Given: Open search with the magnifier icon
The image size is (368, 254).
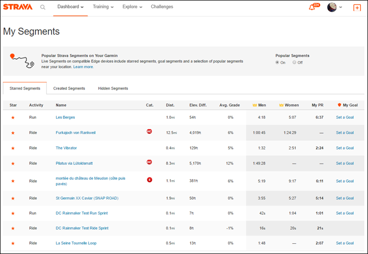Looking at the screenshot, I should click(x=43, y=7).
